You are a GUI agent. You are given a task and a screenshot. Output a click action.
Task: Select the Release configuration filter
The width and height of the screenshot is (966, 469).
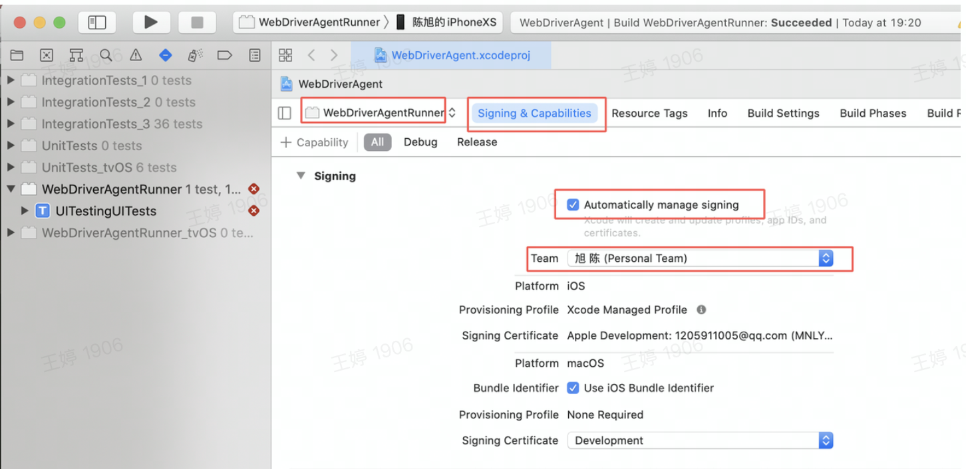[x=477, y=142]
